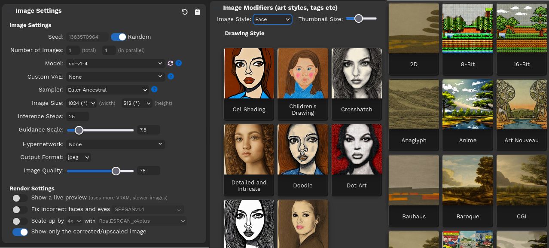Click the refresh models icon
549x248 pixels.
tap(171, 63)
